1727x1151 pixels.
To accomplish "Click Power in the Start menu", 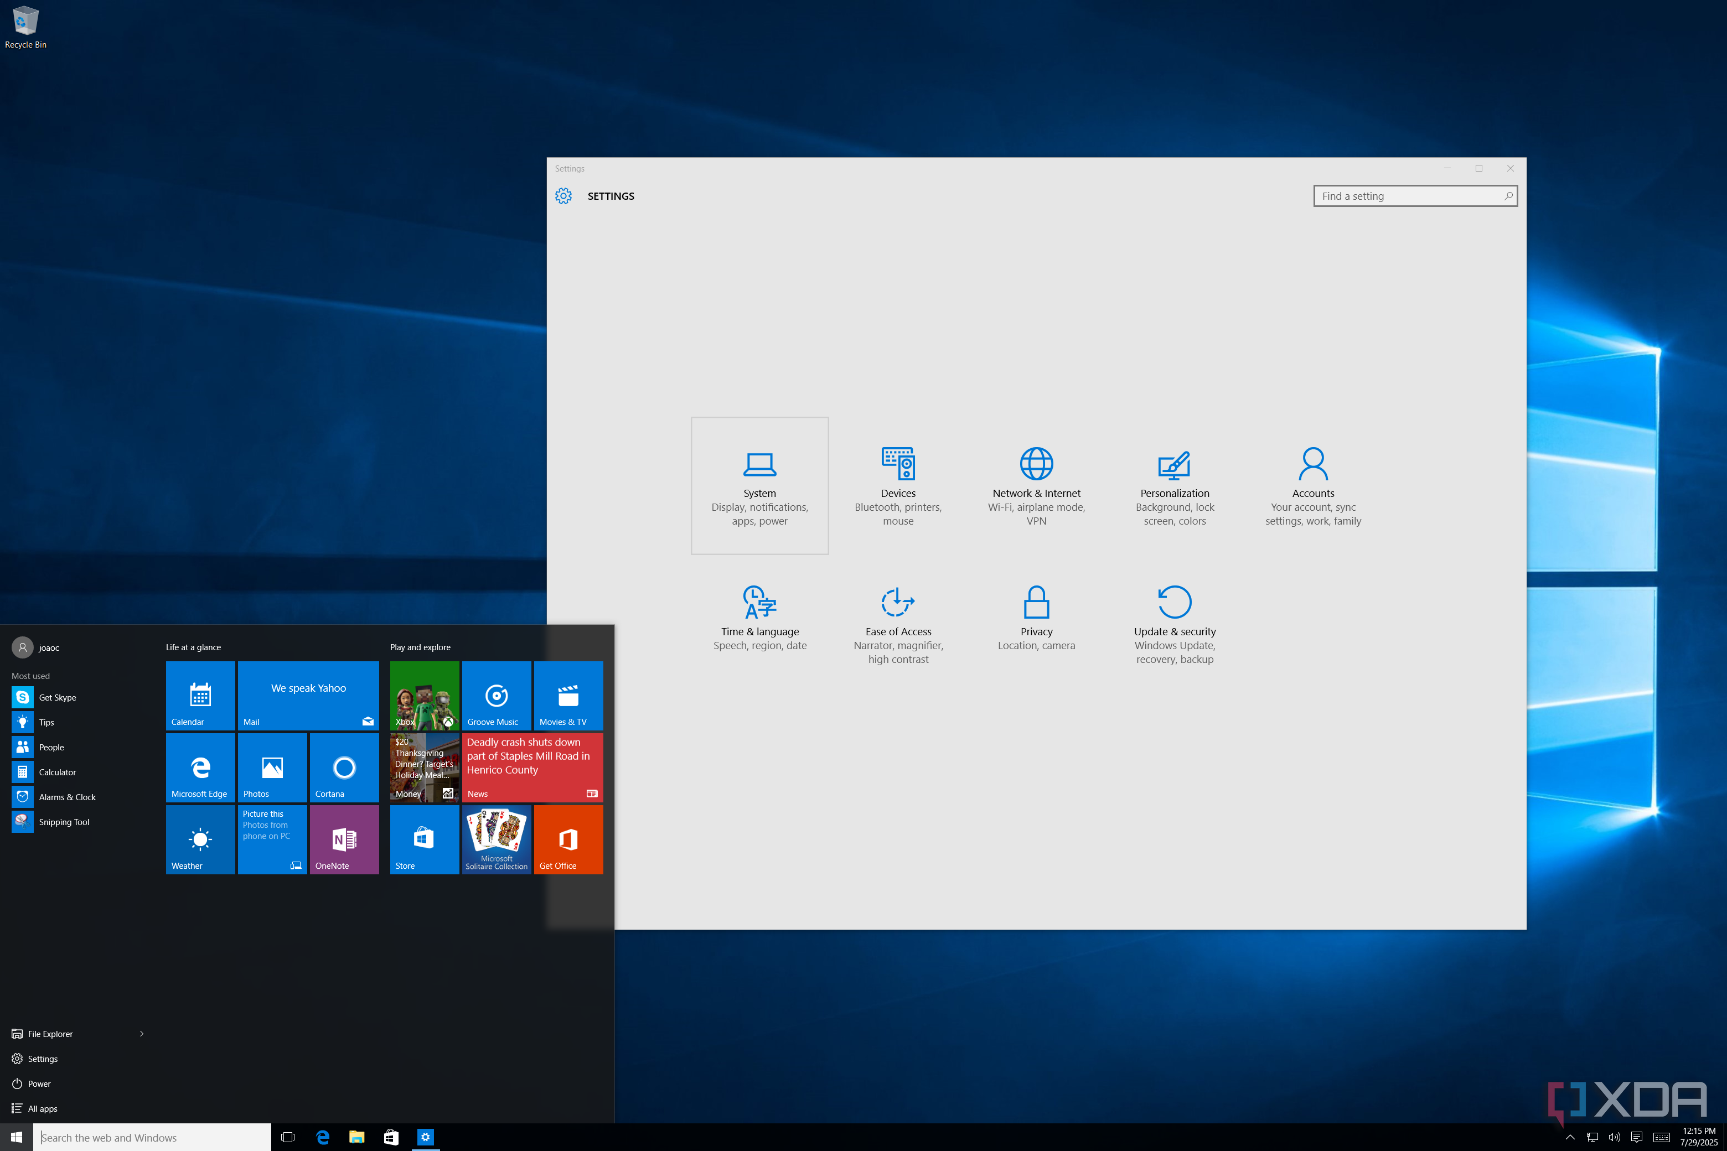I will [39, 1083].
